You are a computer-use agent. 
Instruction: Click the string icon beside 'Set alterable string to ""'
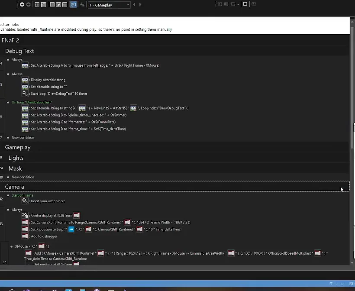[x=25, y=87]
